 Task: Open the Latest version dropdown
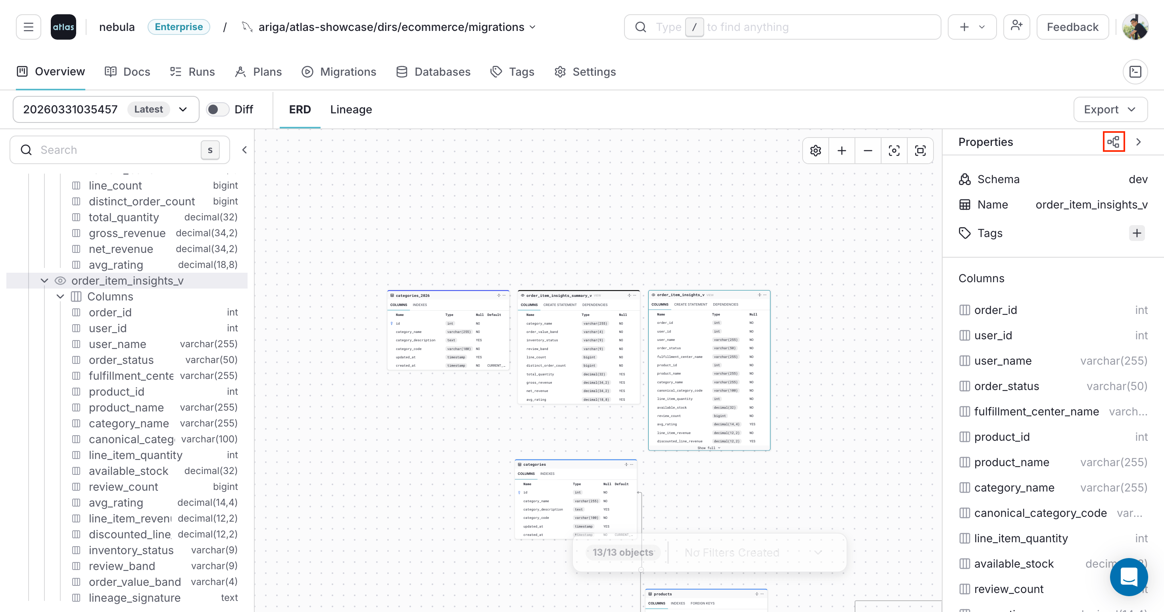(x=182, y=109)
